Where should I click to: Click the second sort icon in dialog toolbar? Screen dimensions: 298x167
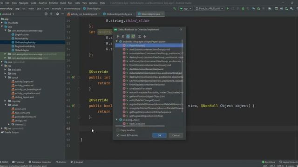(123, 36)
